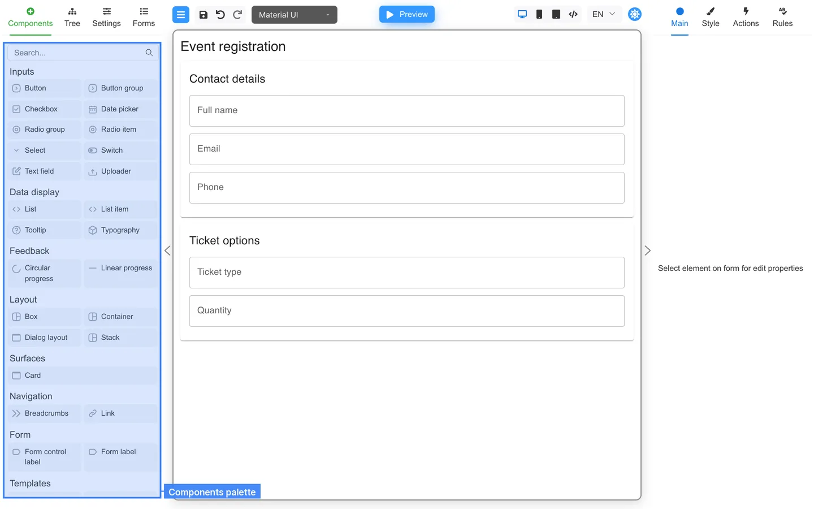The height and width of the screenshot is (509, 814).
Task: Open the Components tab
Action: coord(31,18)
